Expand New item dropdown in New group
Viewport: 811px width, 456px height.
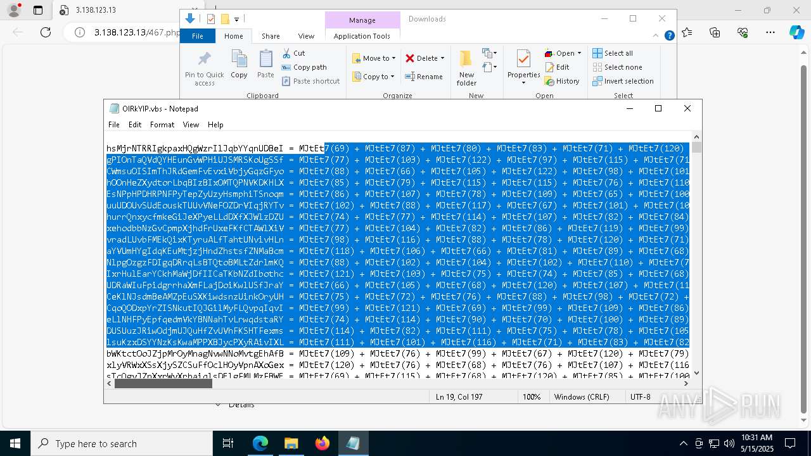coord(489,53)
